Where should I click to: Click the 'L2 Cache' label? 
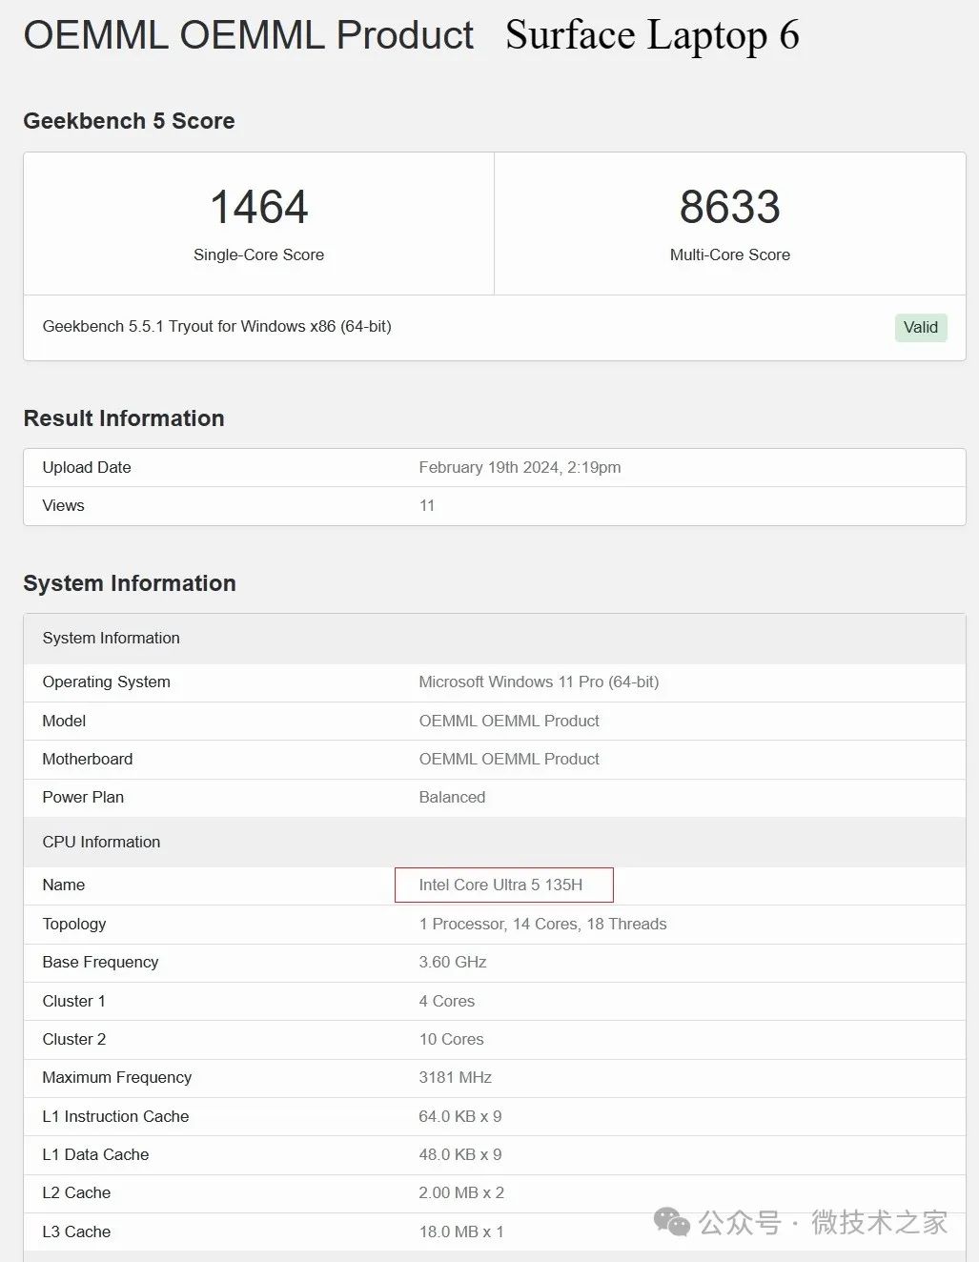[76, 1192]
